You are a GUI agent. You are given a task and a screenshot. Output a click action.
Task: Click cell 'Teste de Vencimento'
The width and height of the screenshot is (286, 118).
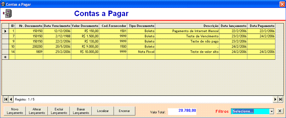tap(187, 36)
